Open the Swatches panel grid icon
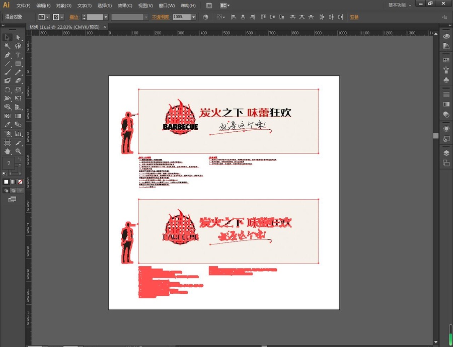This screenshot has width=453, height=347. pyautogui.click(x=446, y=60)
